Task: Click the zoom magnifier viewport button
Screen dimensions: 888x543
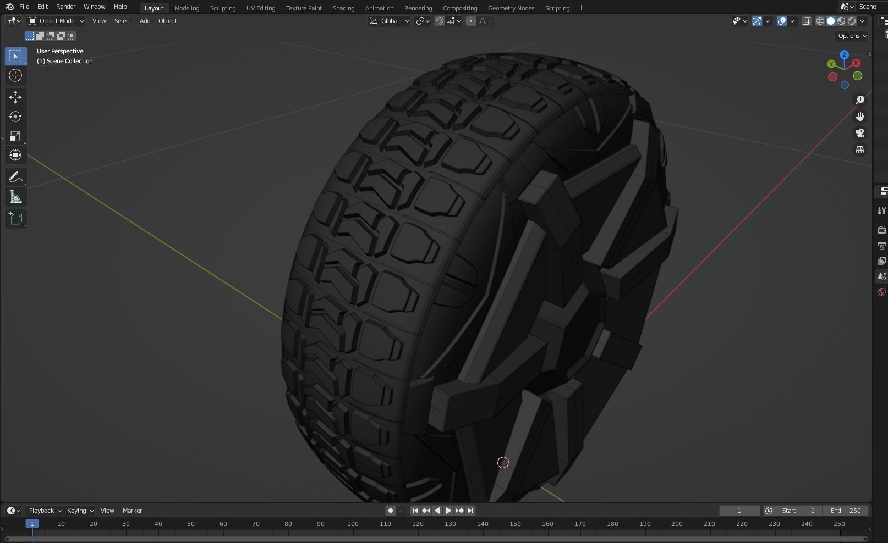Action: [x=860, y=100]
